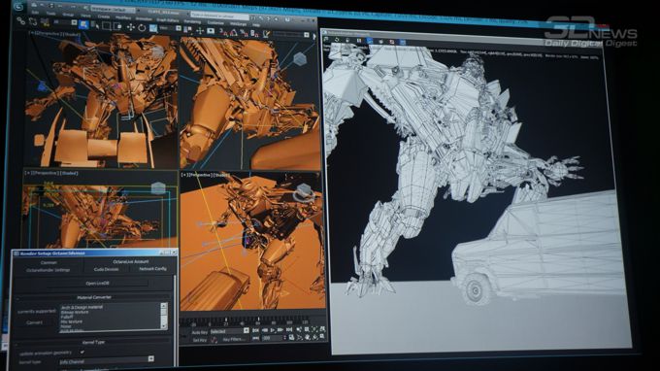The width and height of the screenshot is (660, 371).
Task: Open the Graph Editors menu
Action: (167, 20)
